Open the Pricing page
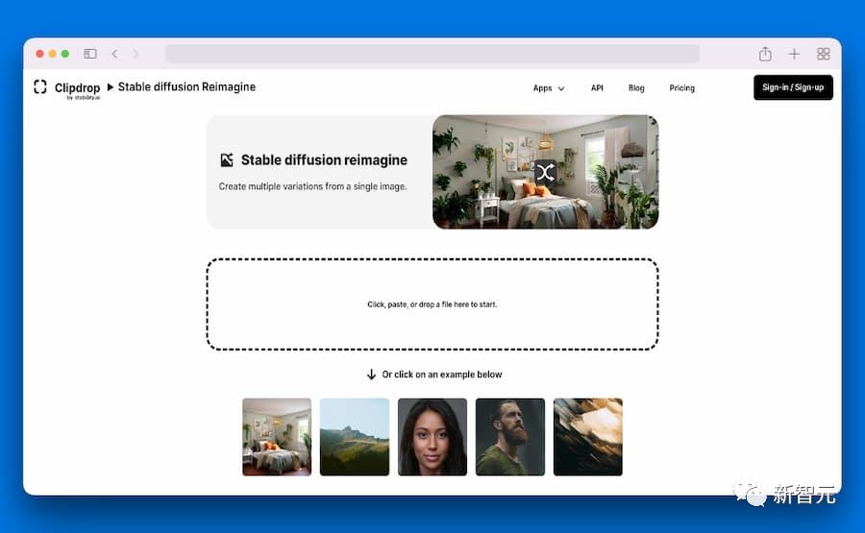Image resolution: width=865 pixels, height=533 pixels. click(681, 88)
